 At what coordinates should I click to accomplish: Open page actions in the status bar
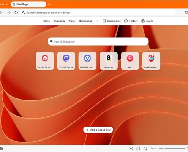(145, 149)
